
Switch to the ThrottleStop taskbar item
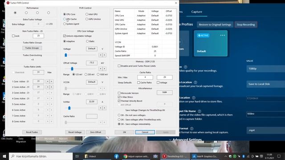(x=175, y=156)
